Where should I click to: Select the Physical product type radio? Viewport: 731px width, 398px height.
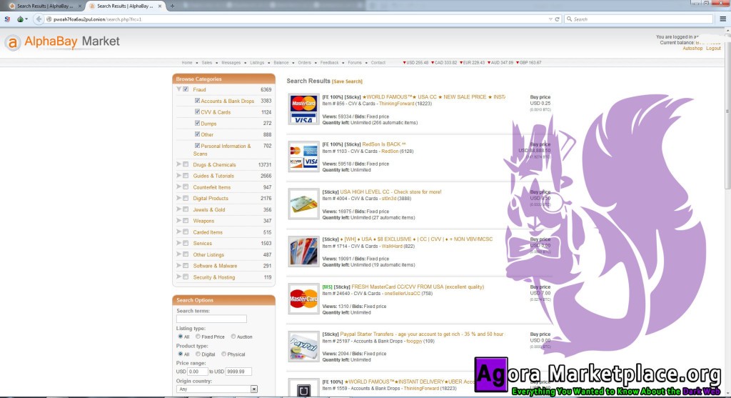223,354
